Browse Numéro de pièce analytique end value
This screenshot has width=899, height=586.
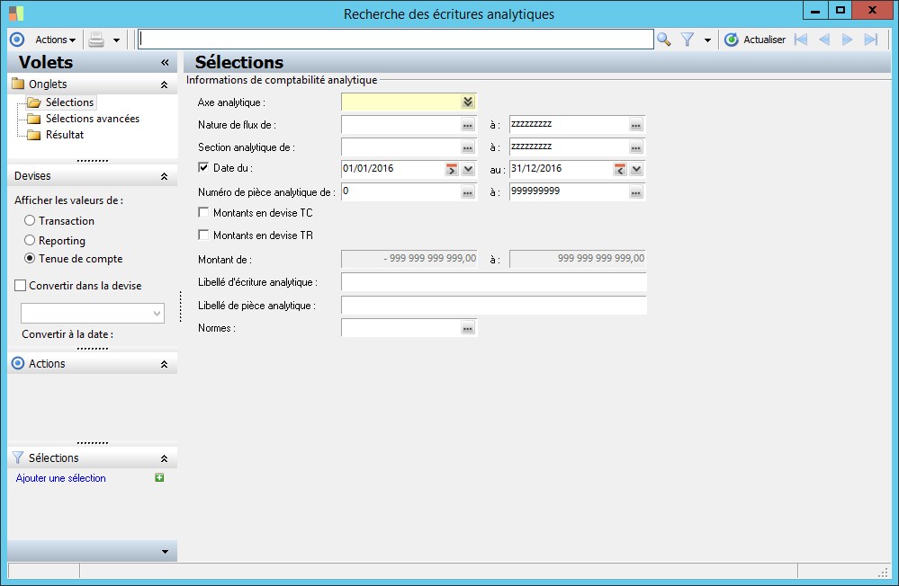click(636, 192)
